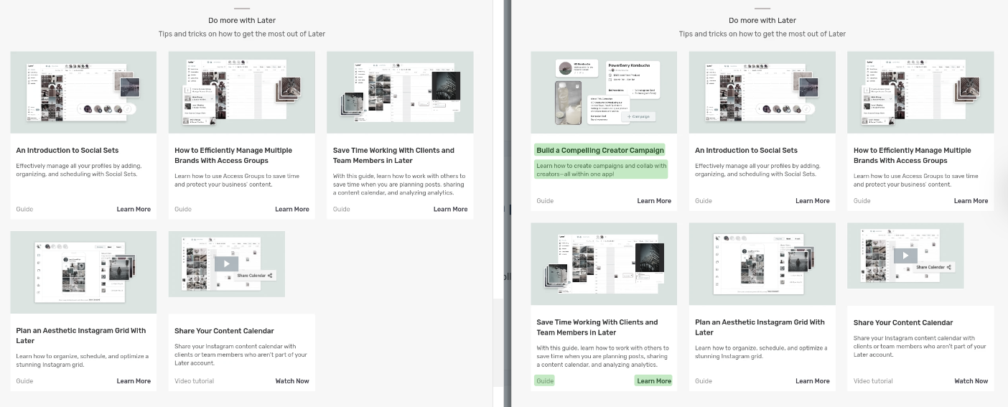The image size is (1008, 407).
Task: Click Learn More for Access Groups guide in right pane
Action: pyautogui.click(x=971, y=201)
